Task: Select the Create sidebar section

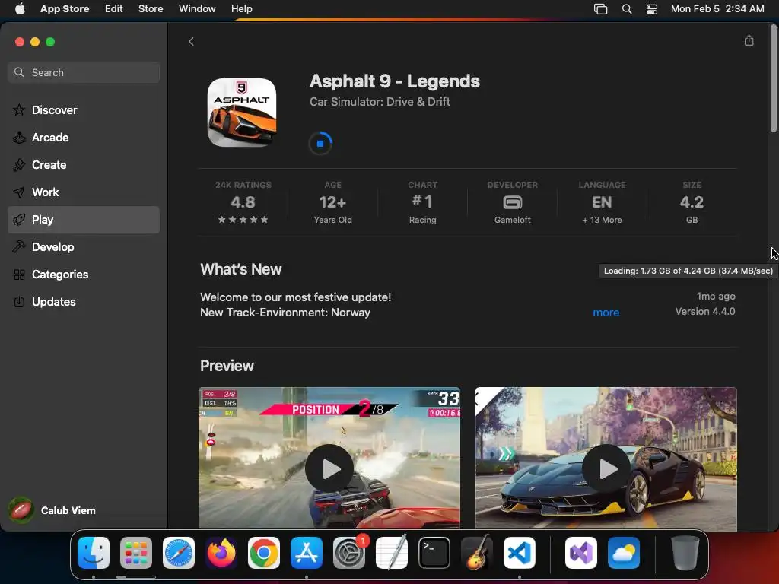Action: 84,165
